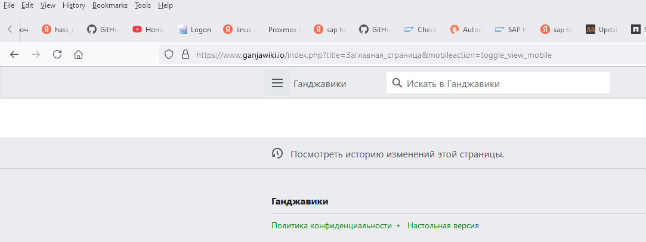Viewport: 646px width, 242px height.
Task: Switch to the Check SAP tab
Action: 421,30
